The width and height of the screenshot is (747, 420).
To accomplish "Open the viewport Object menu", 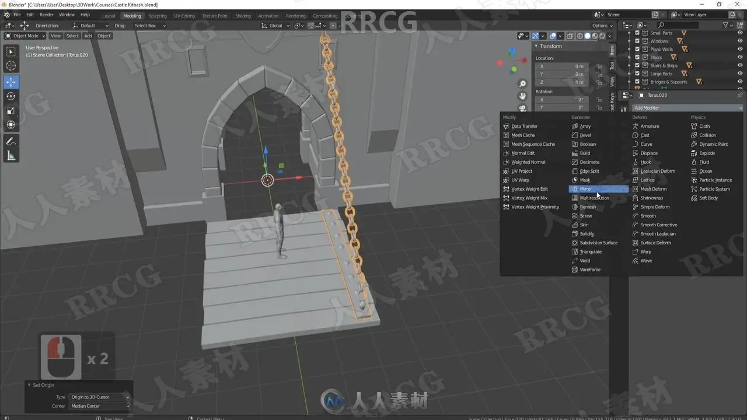I will (104, 36).
